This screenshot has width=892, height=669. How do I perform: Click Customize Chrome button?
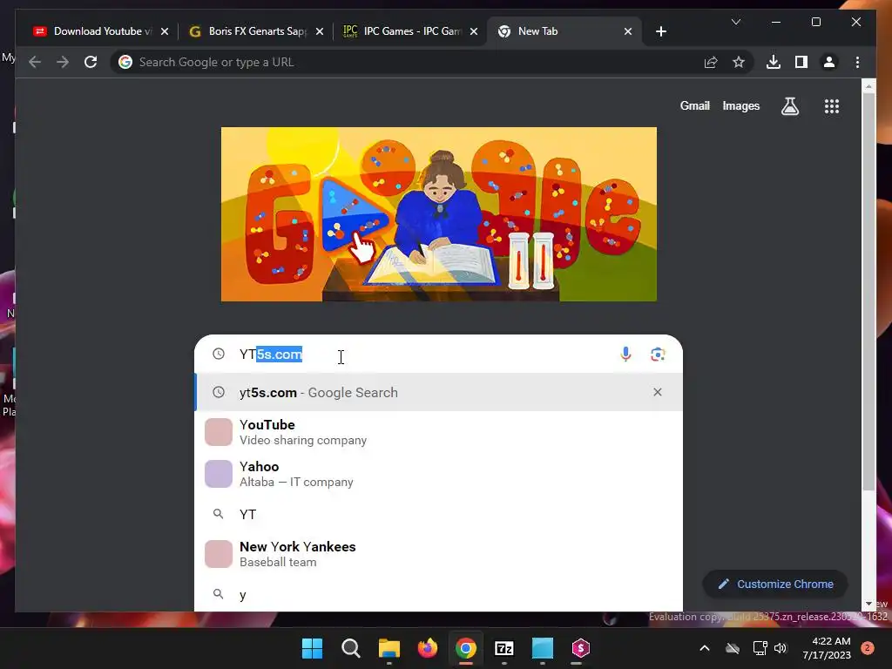point(775,585)
